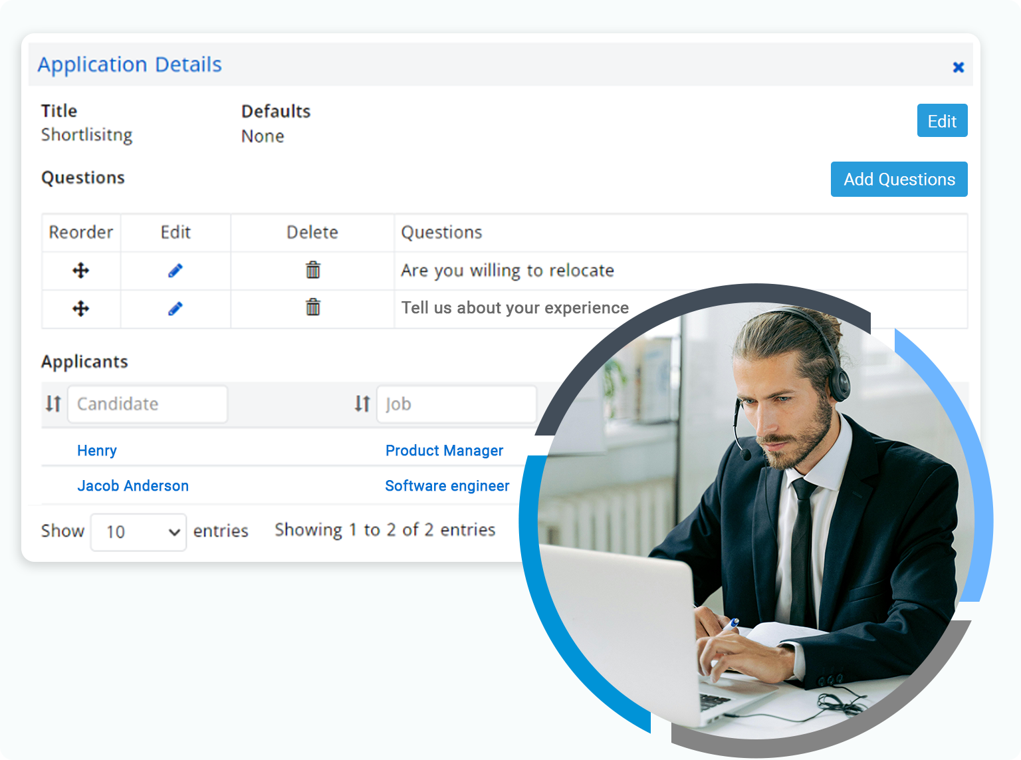Screen dimensions: 1021x760
Task: Open the Jacob Anderson applicant link
Action: point(133,485)
